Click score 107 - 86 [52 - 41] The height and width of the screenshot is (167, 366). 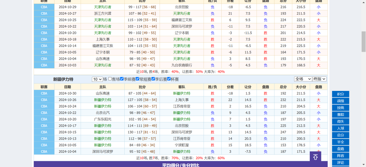tap(142, 14)
